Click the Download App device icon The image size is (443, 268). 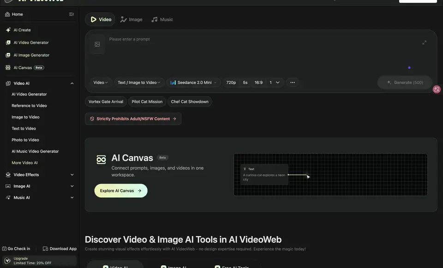[45, 249]
